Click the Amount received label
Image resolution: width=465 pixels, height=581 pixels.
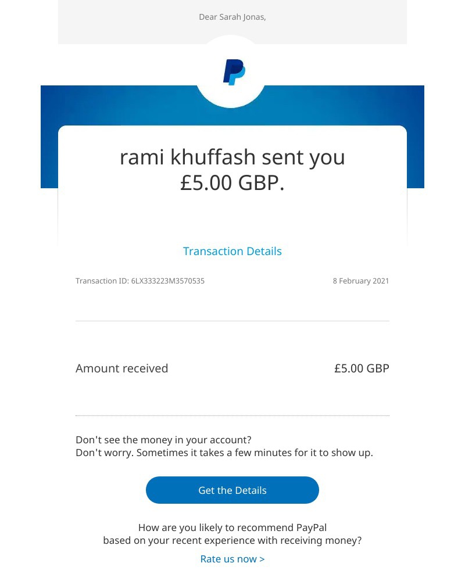[121, 368]
